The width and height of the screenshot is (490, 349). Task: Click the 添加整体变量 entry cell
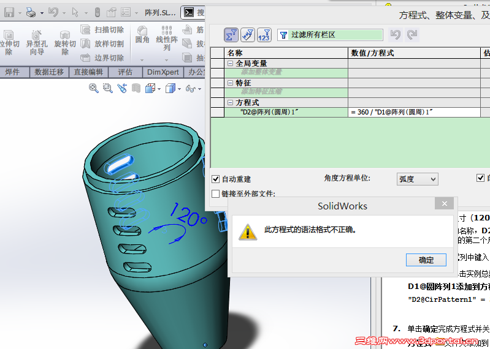coord(286,73)
